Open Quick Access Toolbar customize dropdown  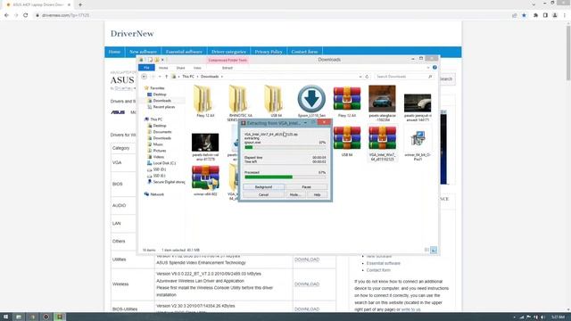(162, 60)
